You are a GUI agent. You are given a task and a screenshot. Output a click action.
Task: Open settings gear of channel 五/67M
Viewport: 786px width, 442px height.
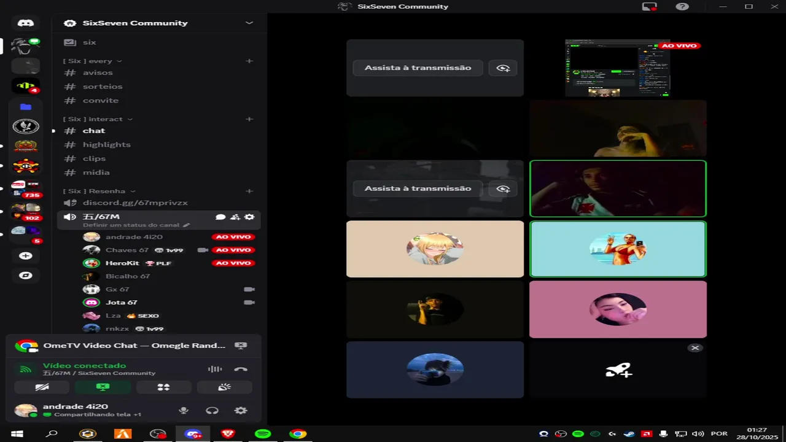[249, 217]
